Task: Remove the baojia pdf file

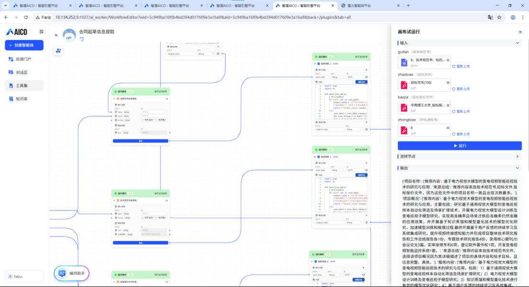Action: tap(448, 105)
